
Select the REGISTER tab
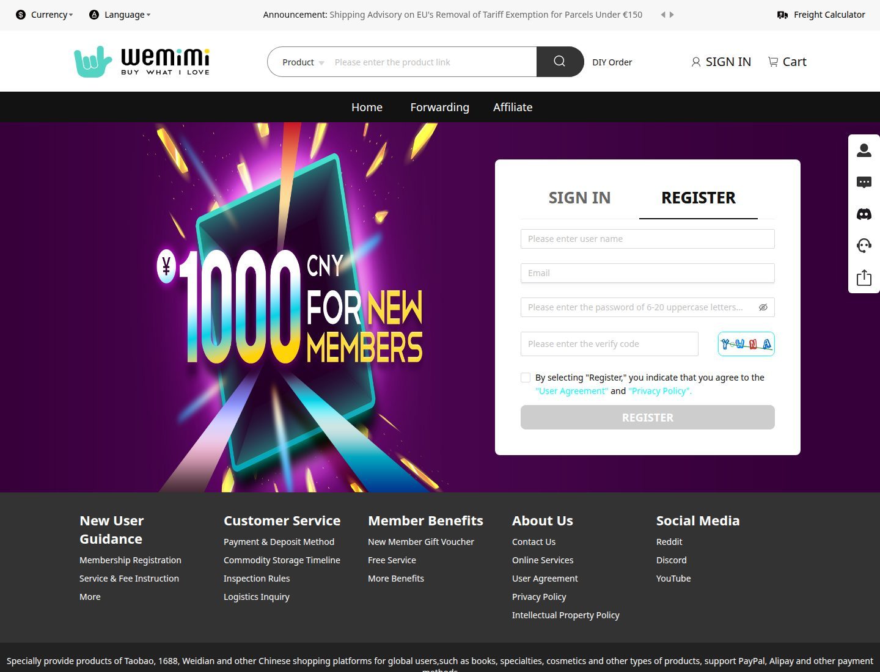(x=698, y=198)
